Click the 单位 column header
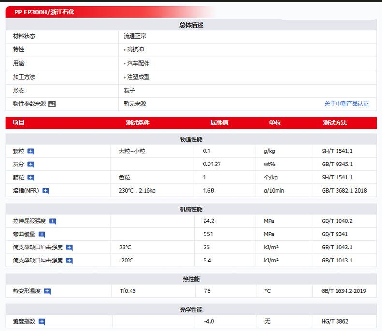The width and height of the screenshot is (382, 331). click(275, 123)
